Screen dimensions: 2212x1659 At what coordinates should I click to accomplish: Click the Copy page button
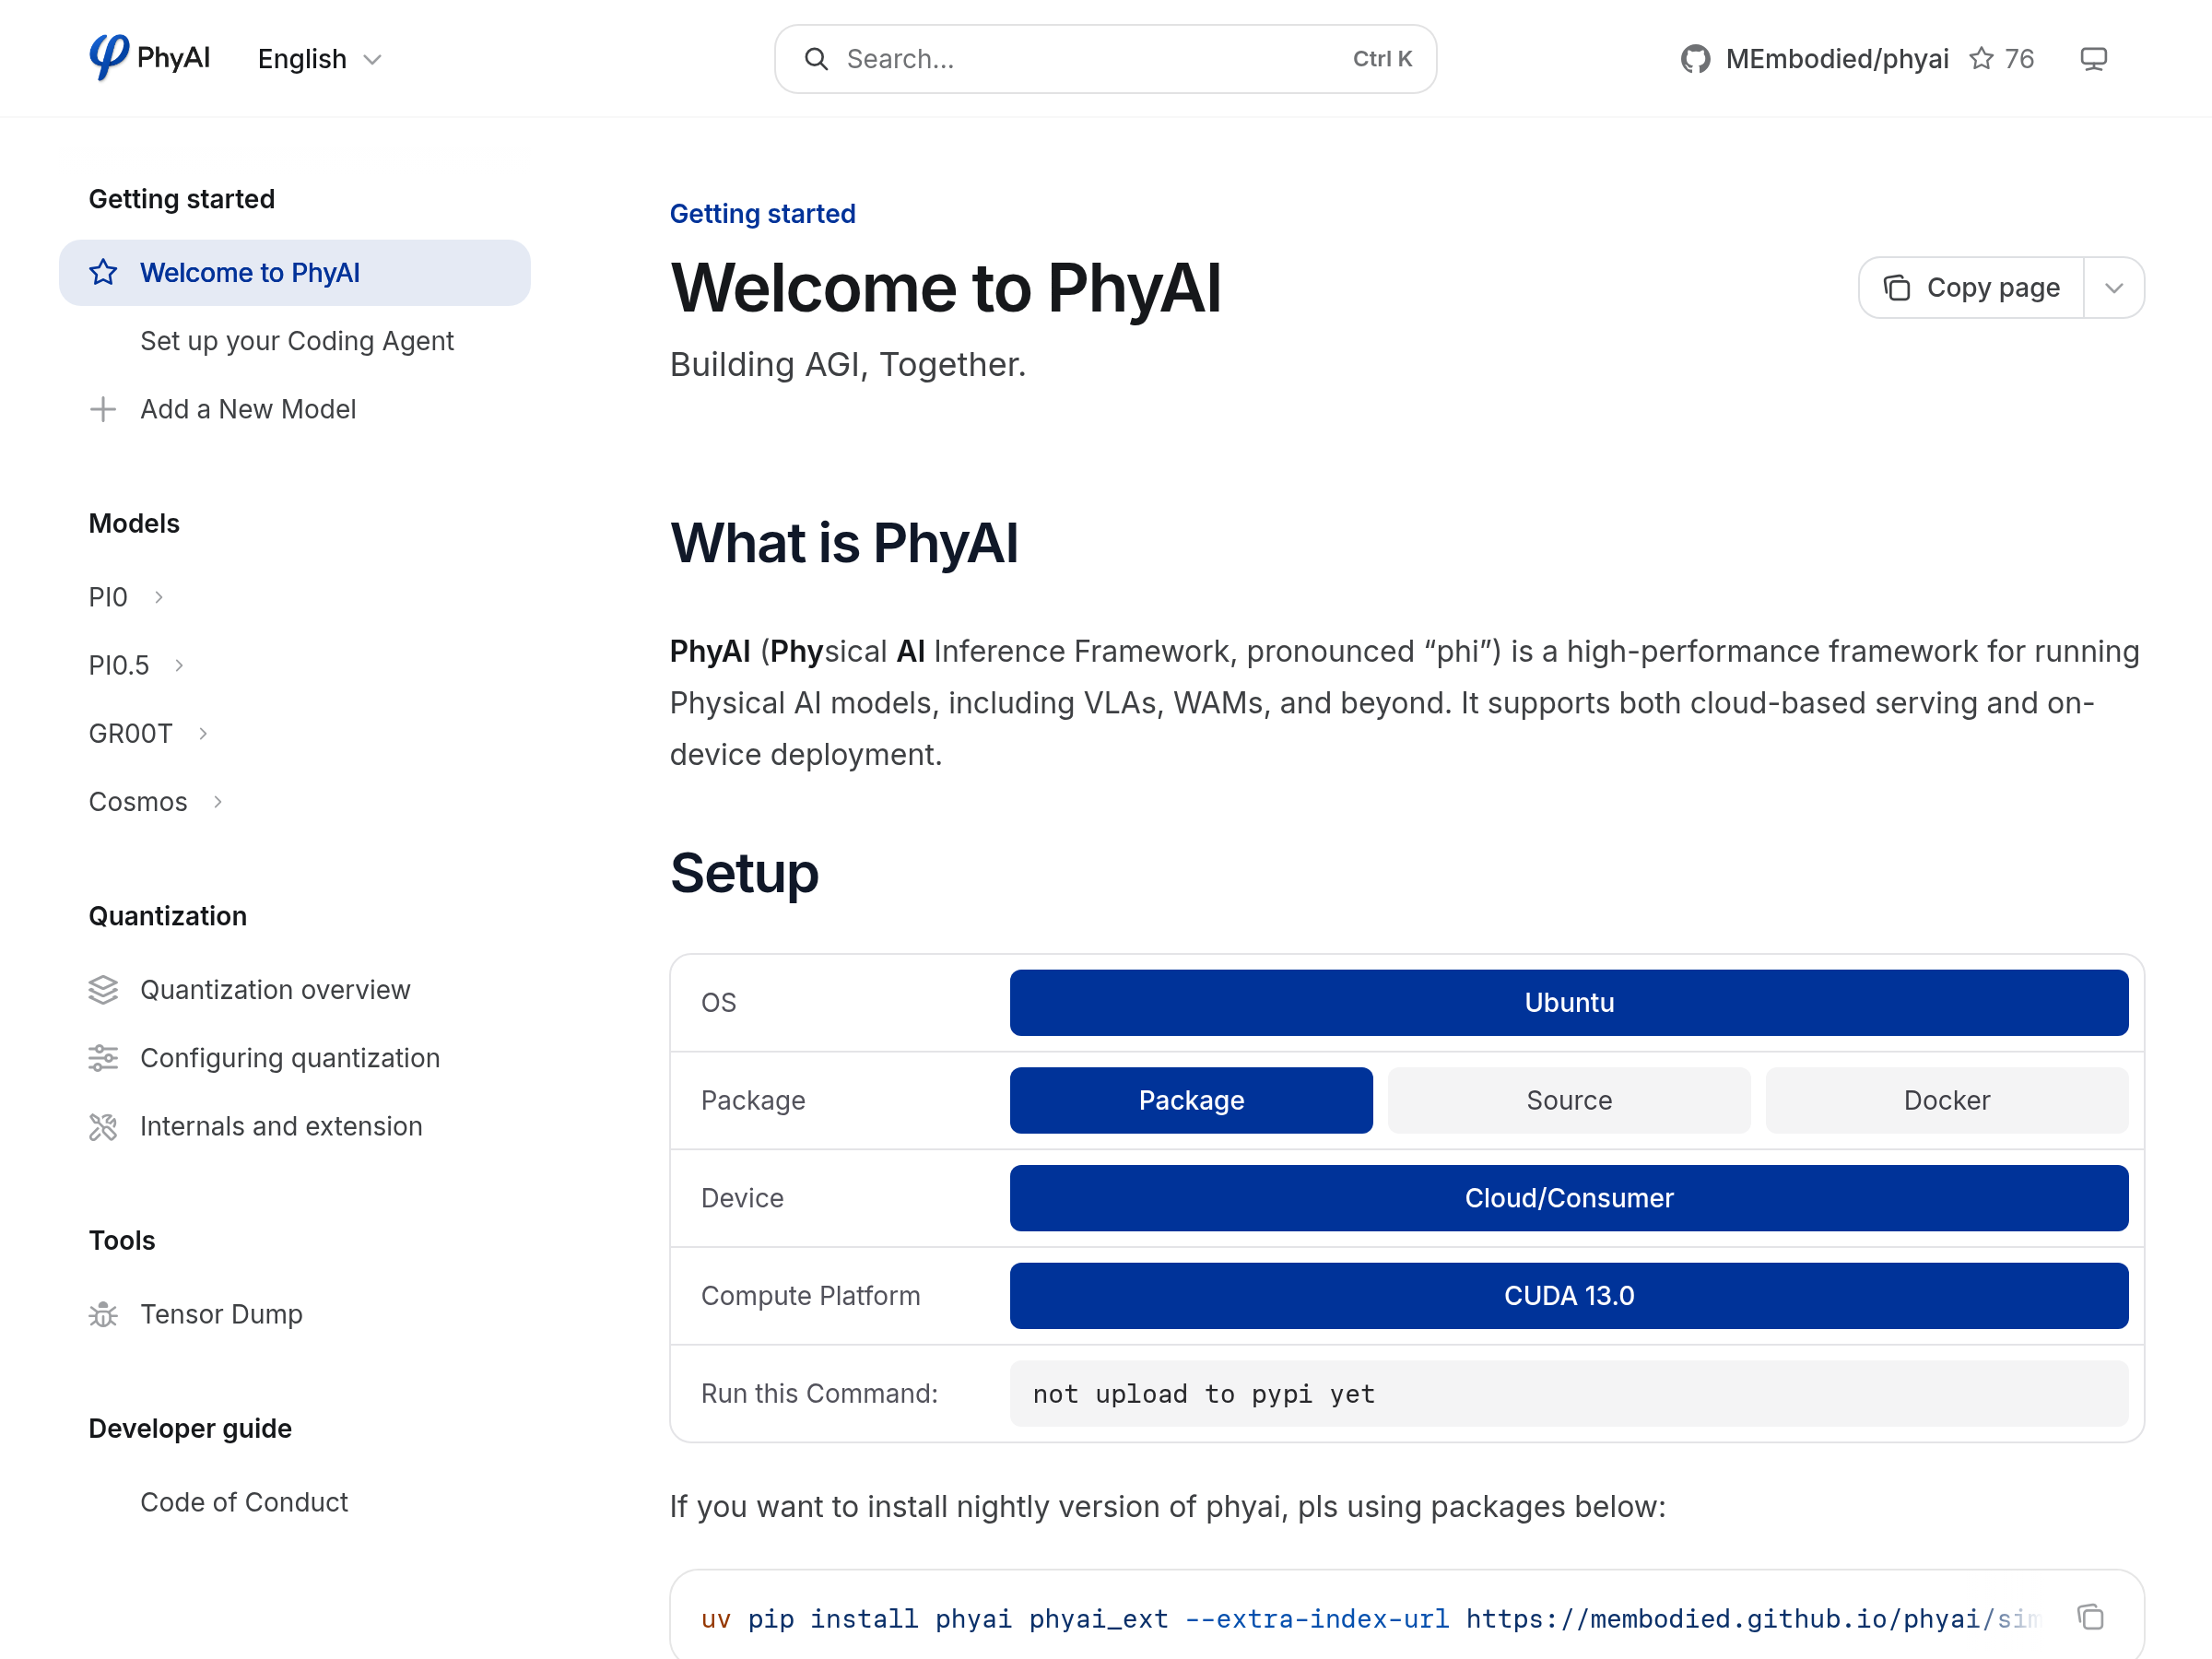(1971, 288)
